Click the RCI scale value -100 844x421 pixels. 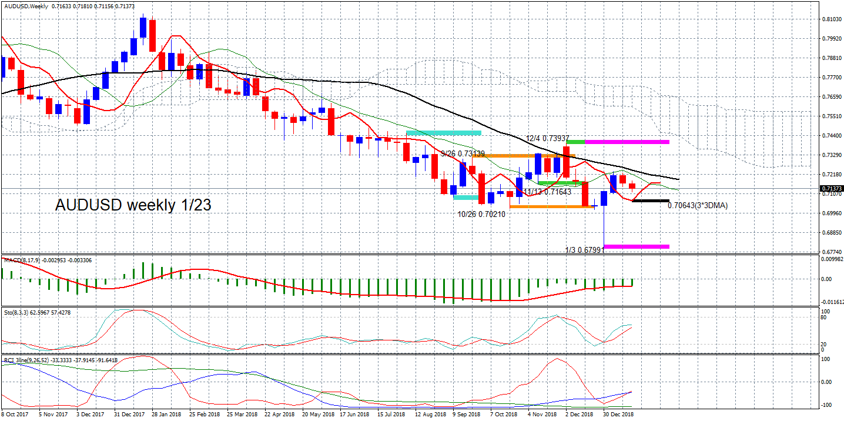coord(826,405)
